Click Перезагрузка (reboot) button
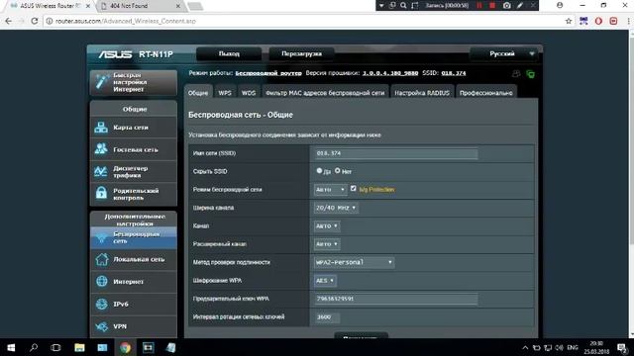Viewport: 634px width, 356px height. [301, 53]
